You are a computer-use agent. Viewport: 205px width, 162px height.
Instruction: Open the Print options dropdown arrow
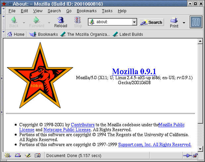pyautogui.click(x=184, y=23)
